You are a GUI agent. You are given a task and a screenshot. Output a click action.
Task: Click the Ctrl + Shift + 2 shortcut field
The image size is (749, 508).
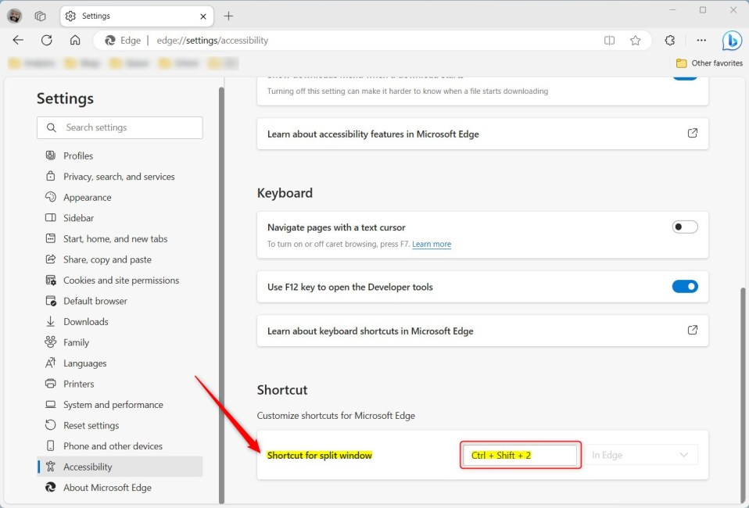point(519,455)
